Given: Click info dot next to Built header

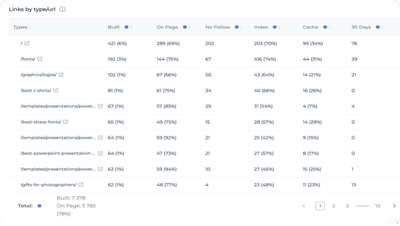Looking at the screenshot, I should (x=126, y=27).
